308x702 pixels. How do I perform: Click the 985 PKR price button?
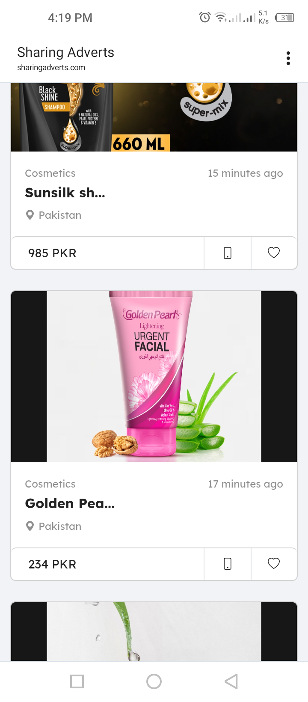tap(107, 253)
